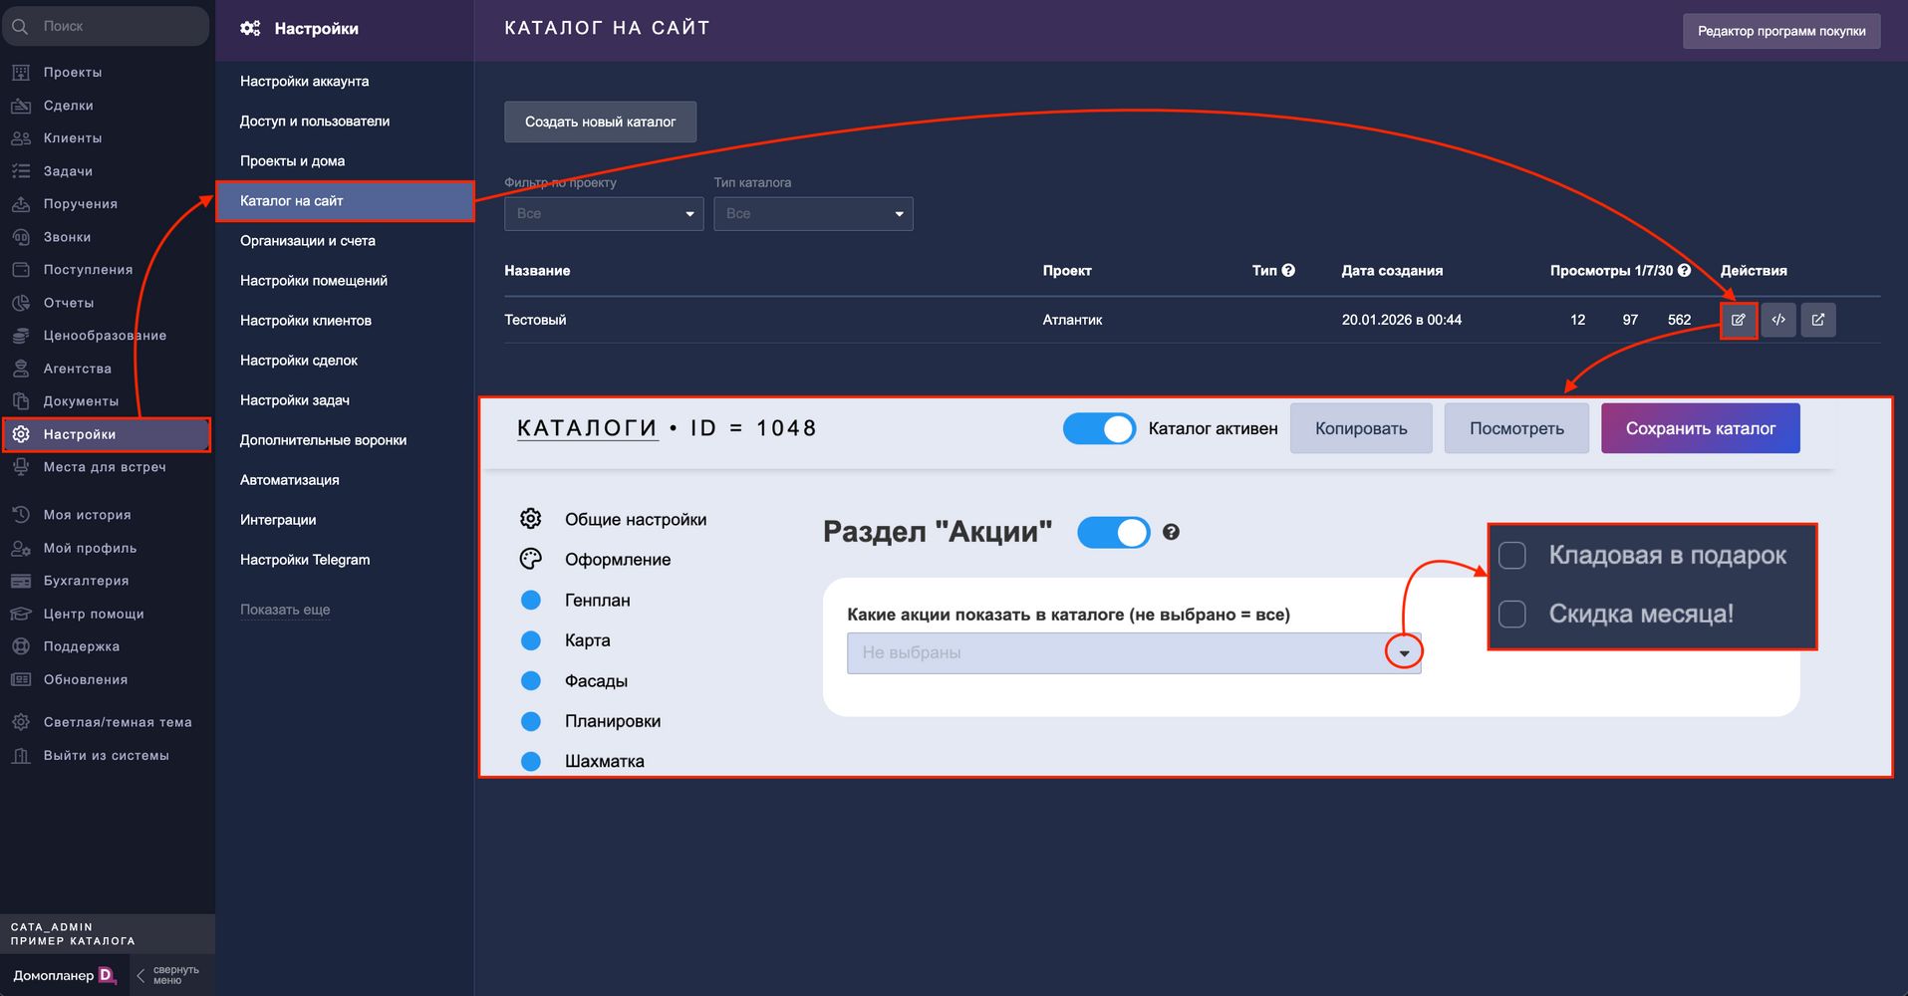Open Шахматка catalog section

click(x=605, y=761)
